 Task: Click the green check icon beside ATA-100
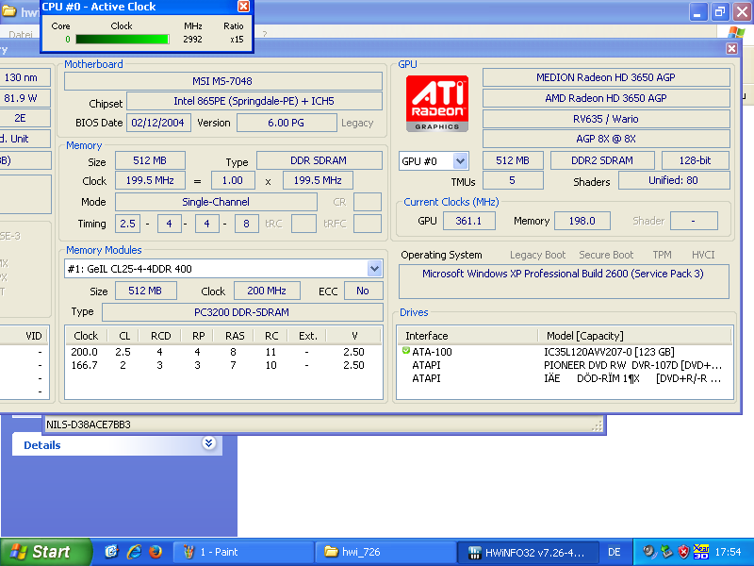click(x=406, y=351)
